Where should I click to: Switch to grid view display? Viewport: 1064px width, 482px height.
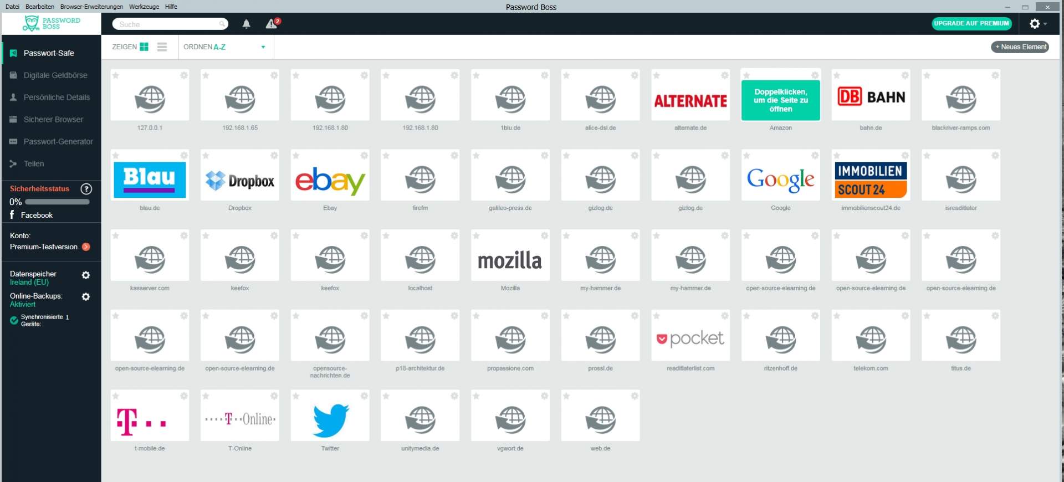tap(144, 47)
